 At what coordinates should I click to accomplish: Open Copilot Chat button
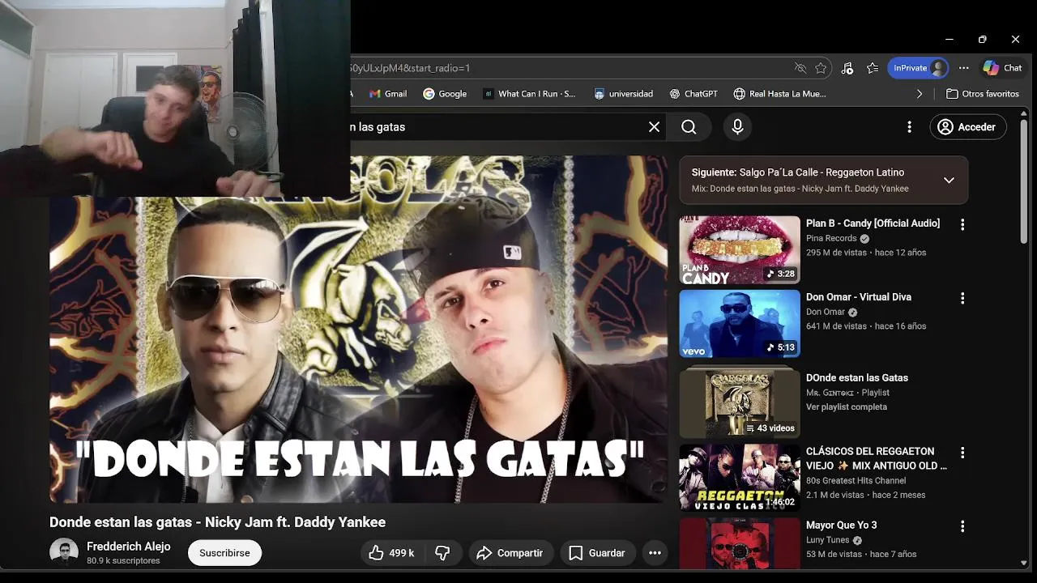tap(1003, 68)
